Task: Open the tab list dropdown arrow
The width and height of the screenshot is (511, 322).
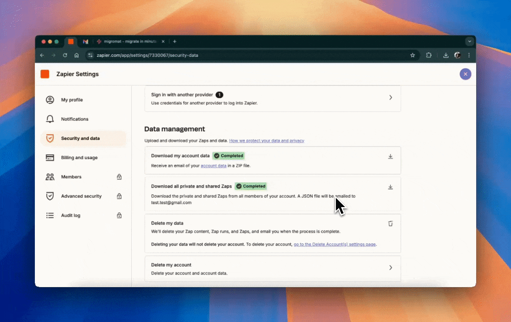Action: coord(469,42)
